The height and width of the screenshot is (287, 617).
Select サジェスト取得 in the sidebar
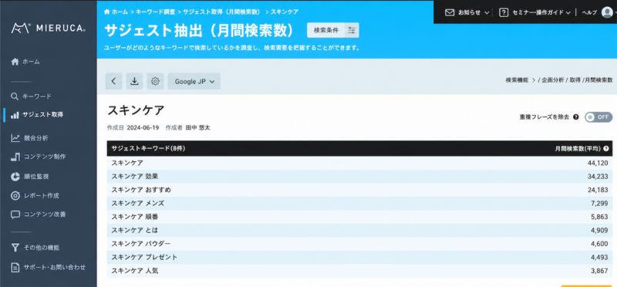click(x=37, y=115)
